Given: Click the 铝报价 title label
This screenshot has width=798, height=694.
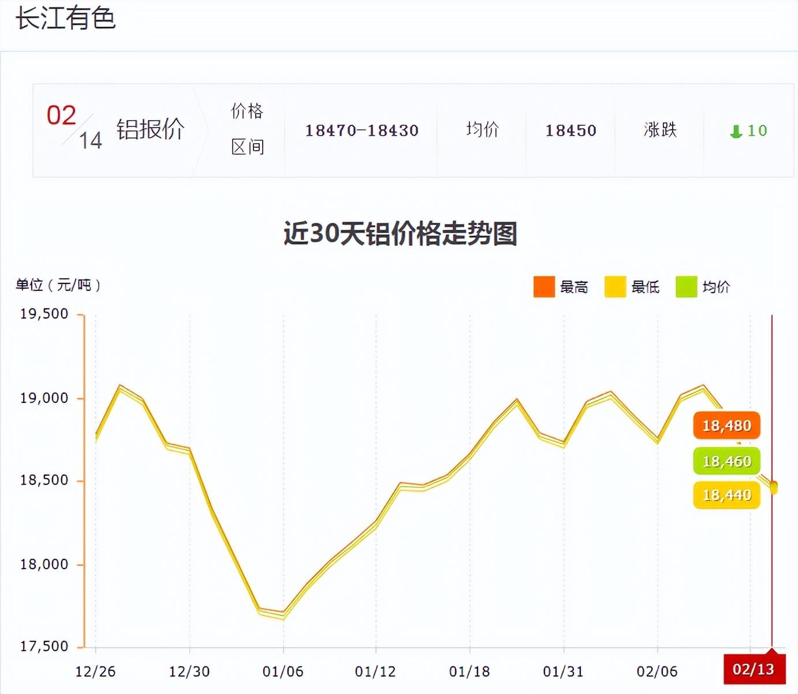Looking at the screenshot, I should 150,129.
